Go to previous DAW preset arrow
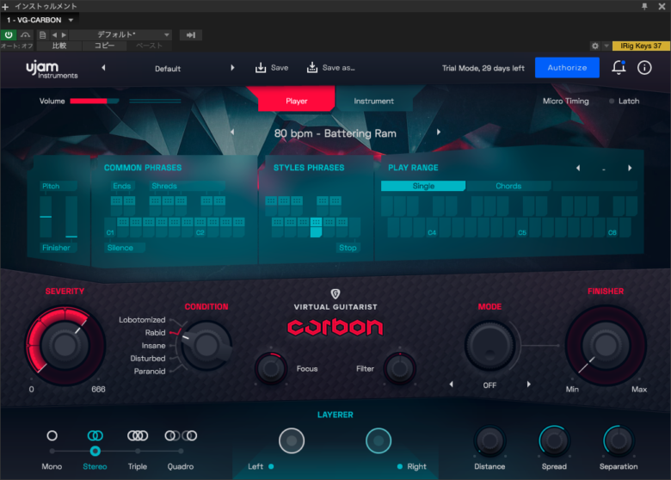Viewport: 671px width, 480px height. click(54, 35)
